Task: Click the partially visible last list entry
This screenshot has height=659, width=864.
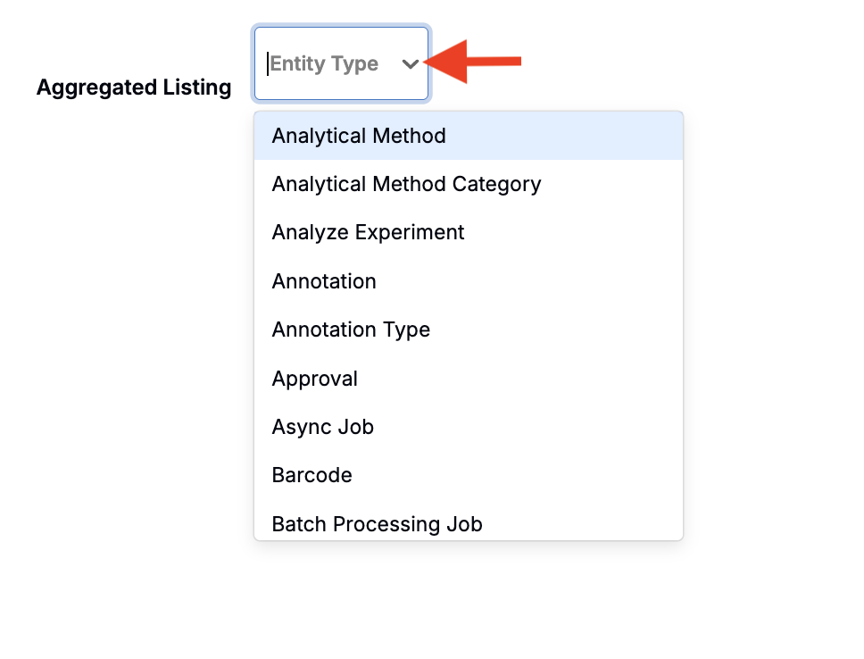Action: point(469,521)
